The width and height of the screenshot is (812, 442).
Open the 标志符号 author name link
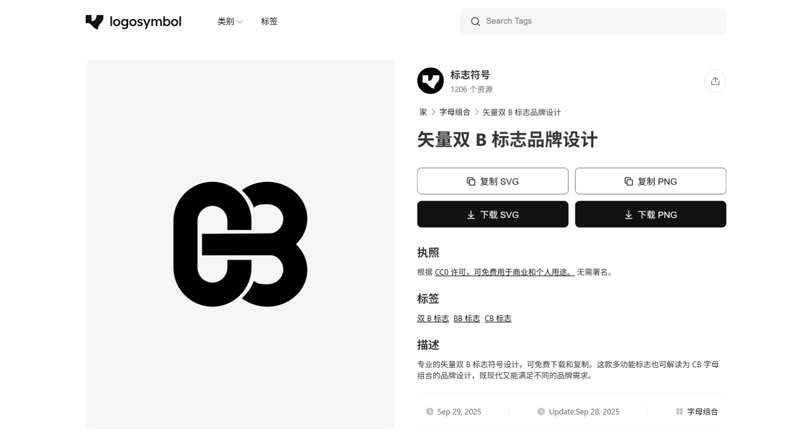(x=470, y=75)
